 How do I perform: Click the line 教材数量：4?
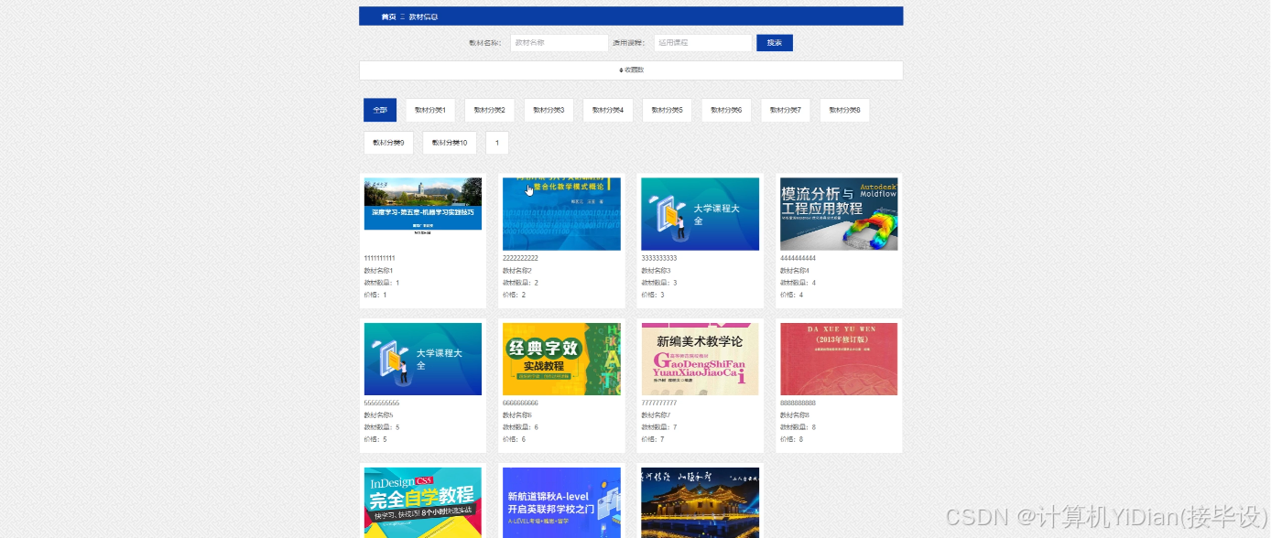point(798,283)
